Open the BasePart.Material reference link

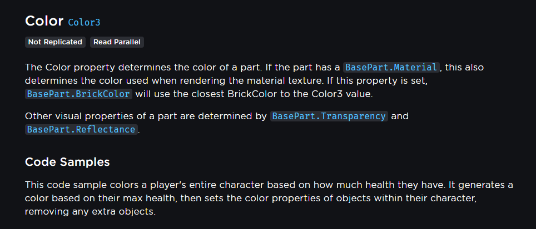click(391, 67)
